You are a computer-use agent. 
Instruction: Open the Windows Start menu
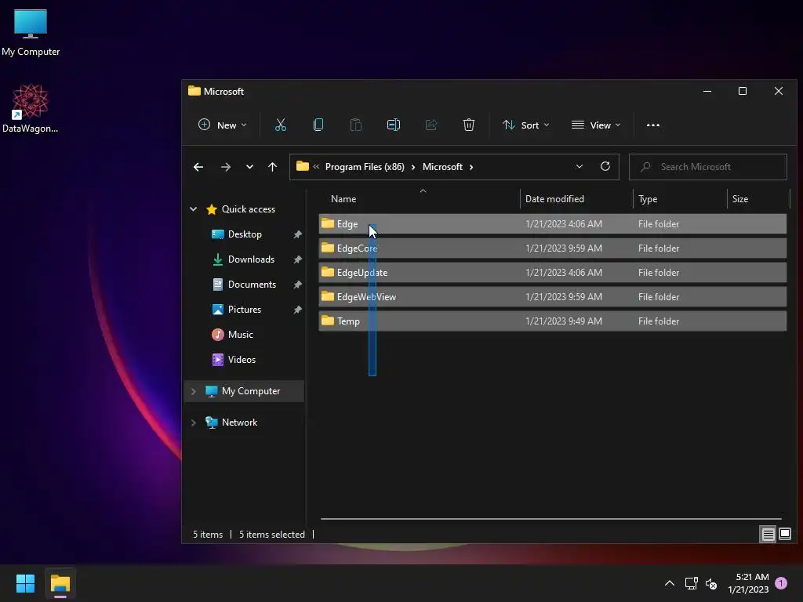point(25,583)
